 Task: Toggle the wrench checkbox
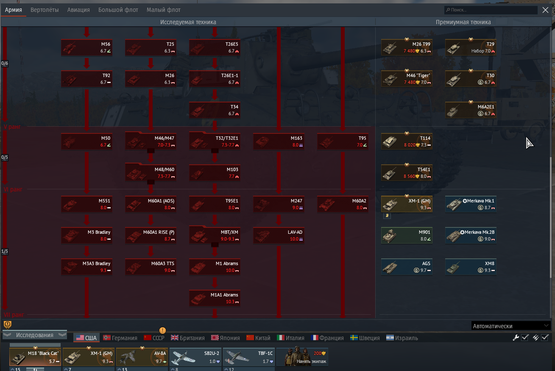pos(525,338)
